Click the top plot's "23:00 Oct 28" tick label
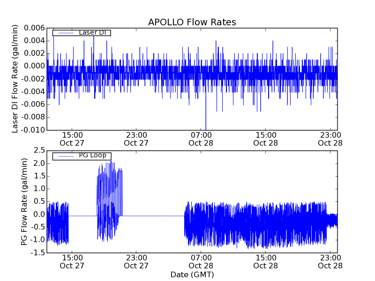The height and width of the screenshot is (281, 375). tap(330, 139)
